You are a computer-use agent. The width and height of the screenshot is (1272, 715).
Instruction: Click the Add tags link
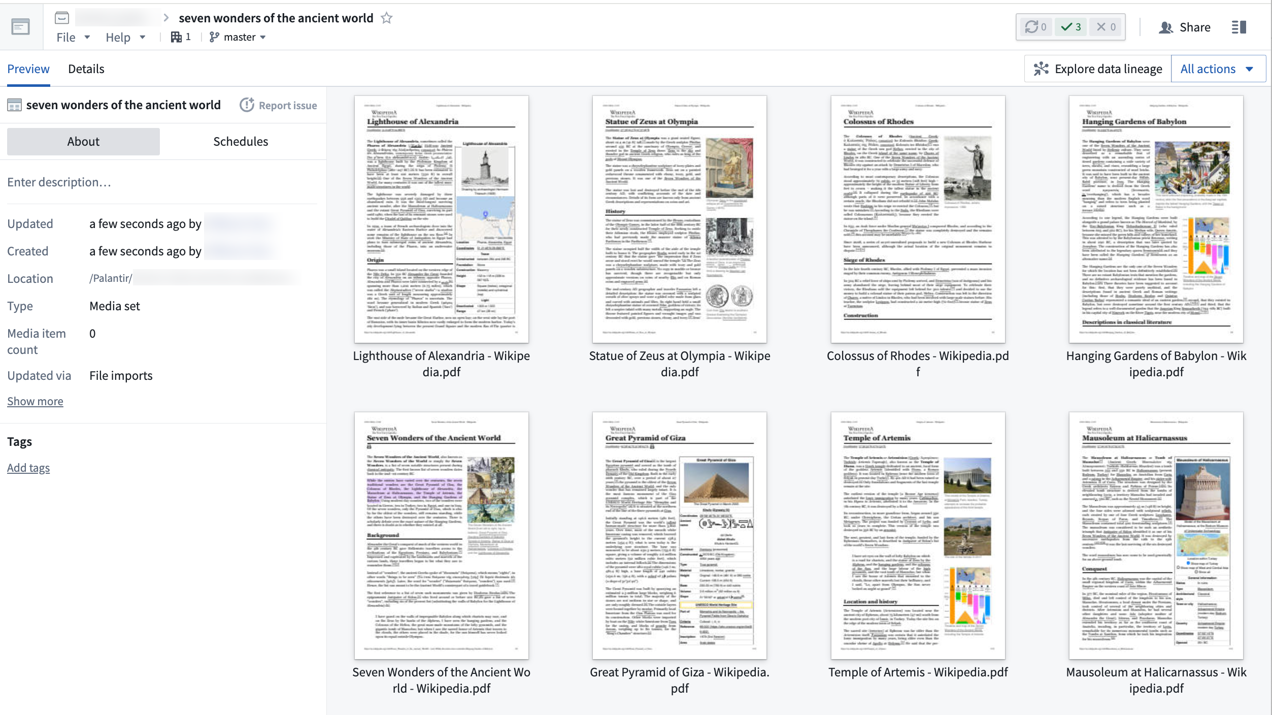point(28,468)
